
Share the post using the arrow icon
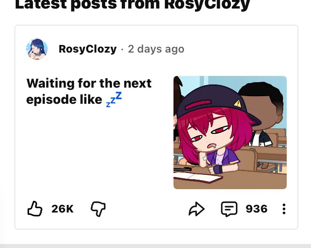(x=196, y=209)
